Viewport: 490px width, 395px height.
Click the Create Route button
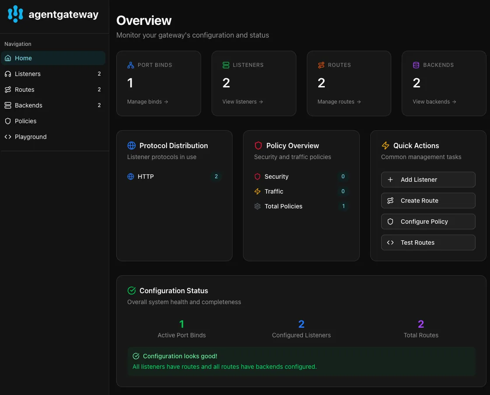click(428, 201)
